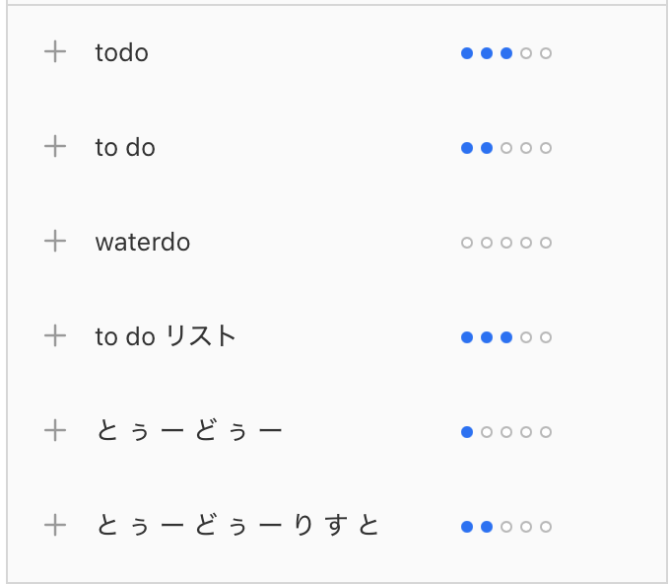
Task: Click empty popularity dots for "waterdo"
Action: [506, 243]
